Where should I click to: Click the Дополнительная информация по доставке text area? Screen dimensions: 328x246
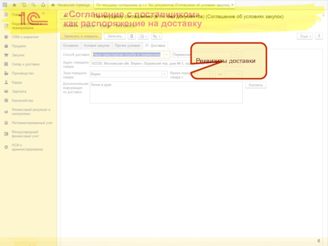tap(166, 93)
